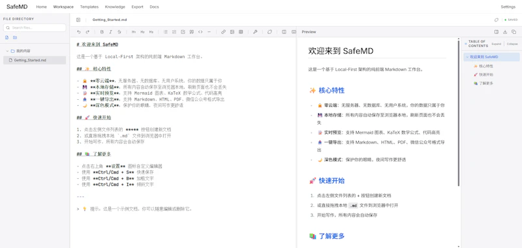Screen dimensions: 522x248
Task: Click the sync icon in editor toolbar
Action: [x=269, y=32]
